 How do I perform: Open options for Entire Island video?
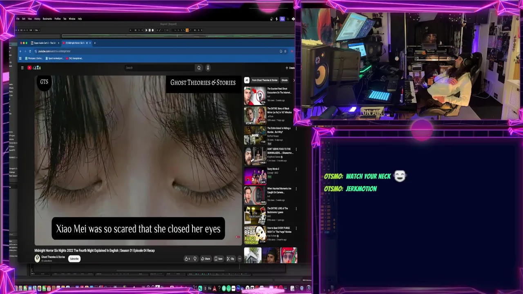[x=296, y=129]
